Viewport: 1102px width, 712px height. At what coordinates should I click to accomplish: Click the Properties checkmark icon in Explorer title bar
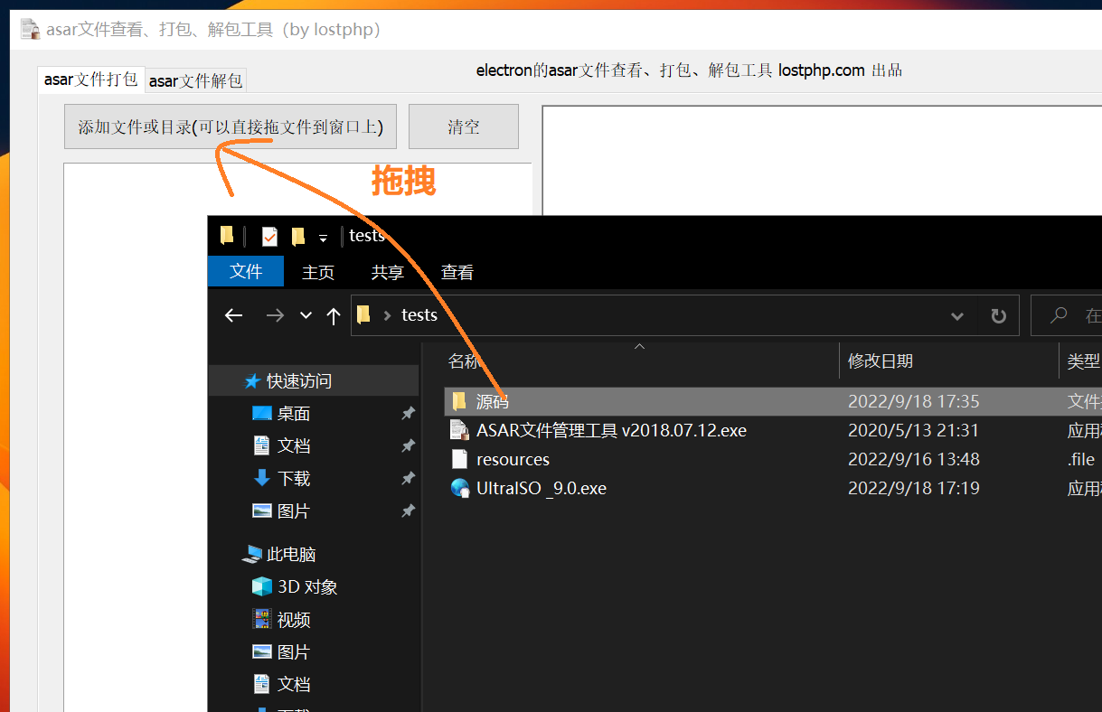[x=269, y=237]
